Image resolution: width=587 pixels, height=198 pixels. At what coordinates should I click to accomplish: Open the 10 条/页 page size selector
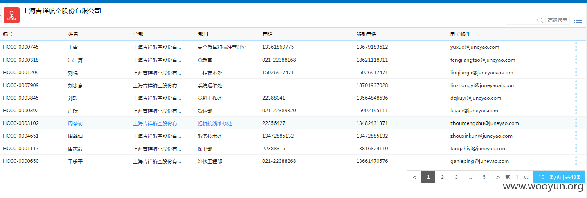click(559, 177)
